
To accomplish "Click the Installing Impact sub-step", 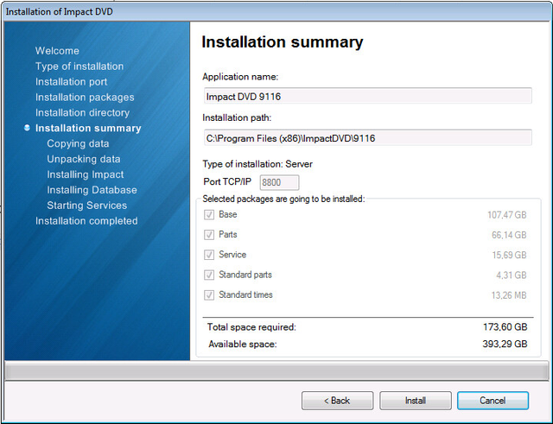I will coord(86,174).
